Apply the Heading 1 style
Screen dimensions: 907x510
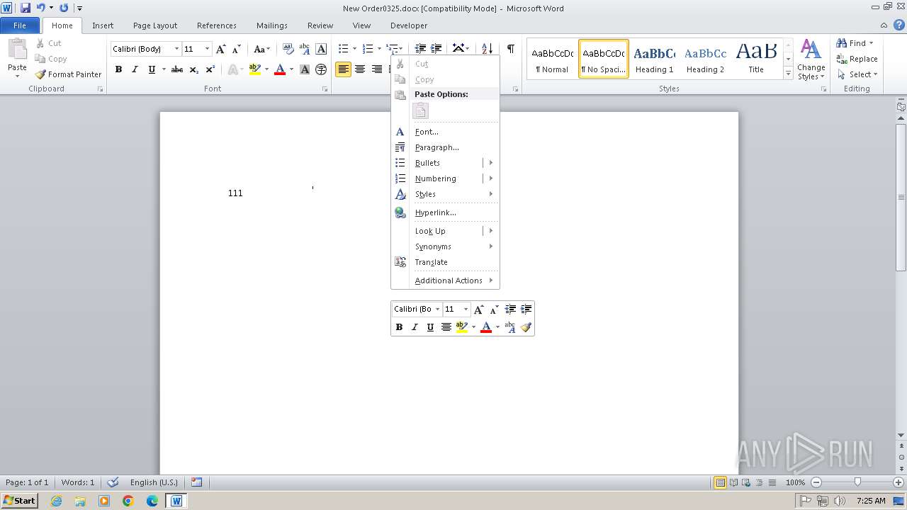(654, 59)
